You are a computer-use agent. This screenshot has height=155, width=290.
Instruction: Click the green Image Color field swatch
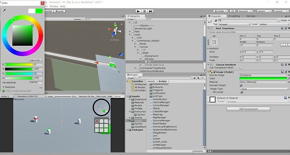point(263,78)
